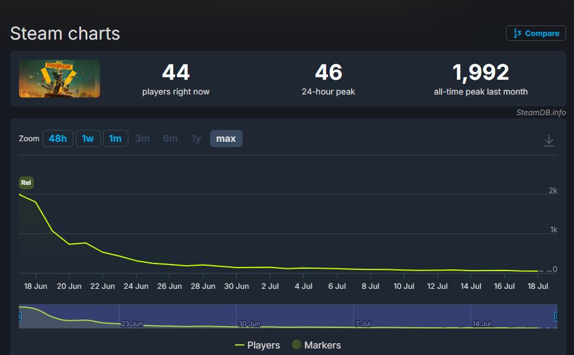
Task: Click the download chart data icon
Action: 549,141
